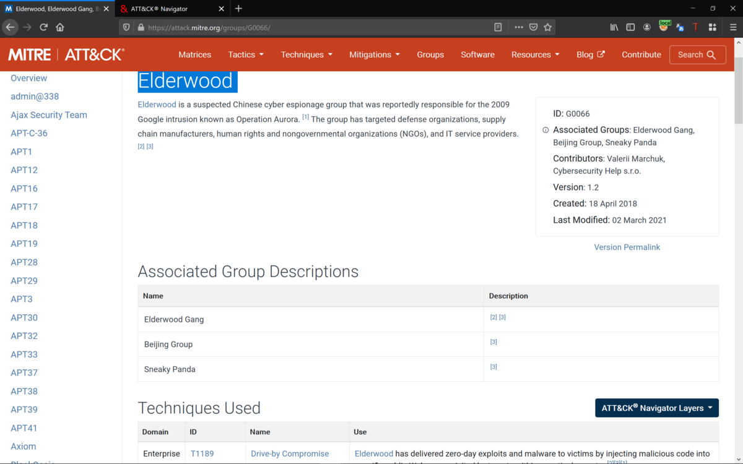Open Ajax Security Team group
The width and height of the screenshot is (743, 464).
tap(49, 115)
